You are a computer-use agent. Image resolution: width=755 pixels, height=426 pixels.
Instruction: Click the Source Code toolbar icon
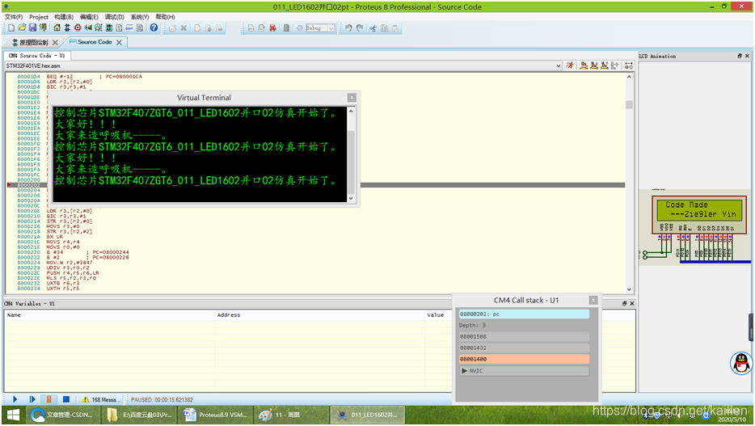(x=129, y=28)
